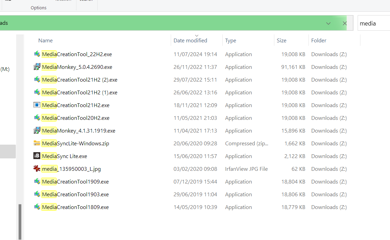
Task: Click the MediaCreationTool1809.exe icon
Action: click(x=37, y=207)
